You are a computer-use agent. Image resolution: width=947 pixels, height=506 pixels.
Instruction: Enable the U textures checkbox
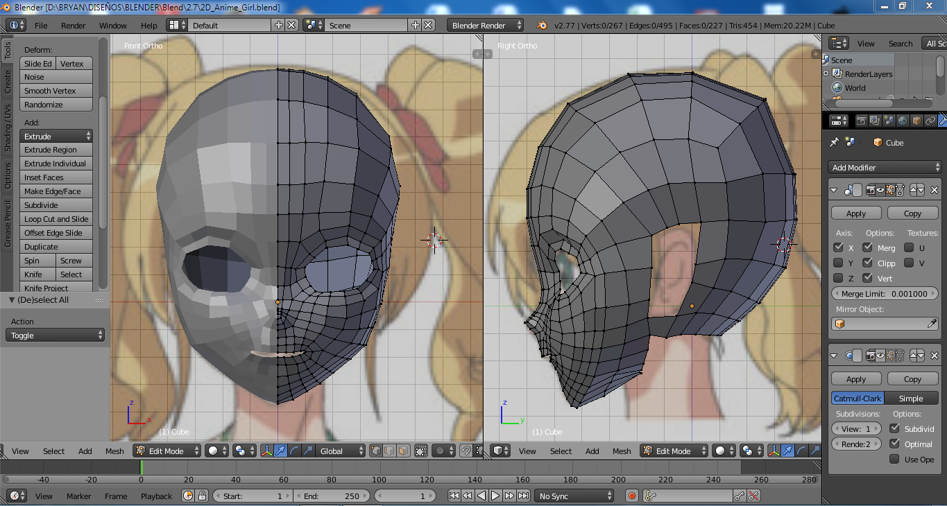(x=909, y=247)
